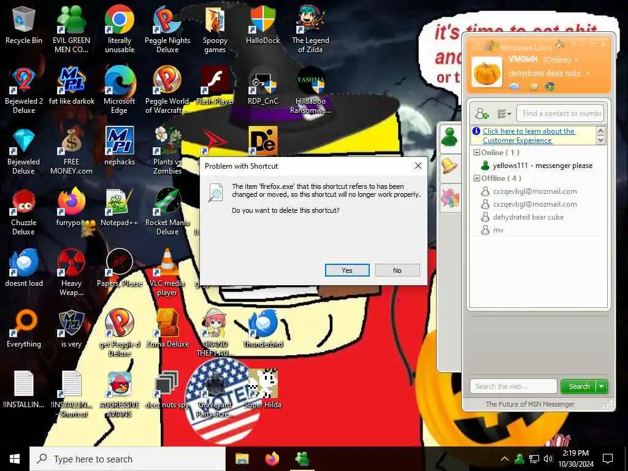This screenshot has width=628, height=471.
Task: Launch Microsoft Edge from desktop
Action: 120,91
